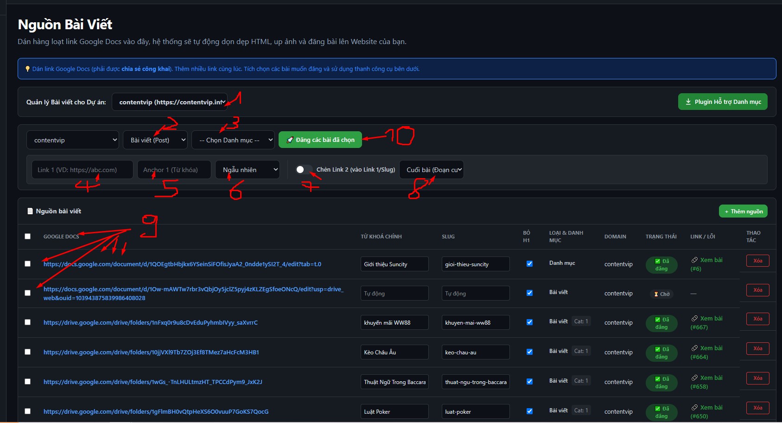Uncheck Bỏ H1 on the Chờ pending row
The image size is (782, 423).
click(529, 293)
